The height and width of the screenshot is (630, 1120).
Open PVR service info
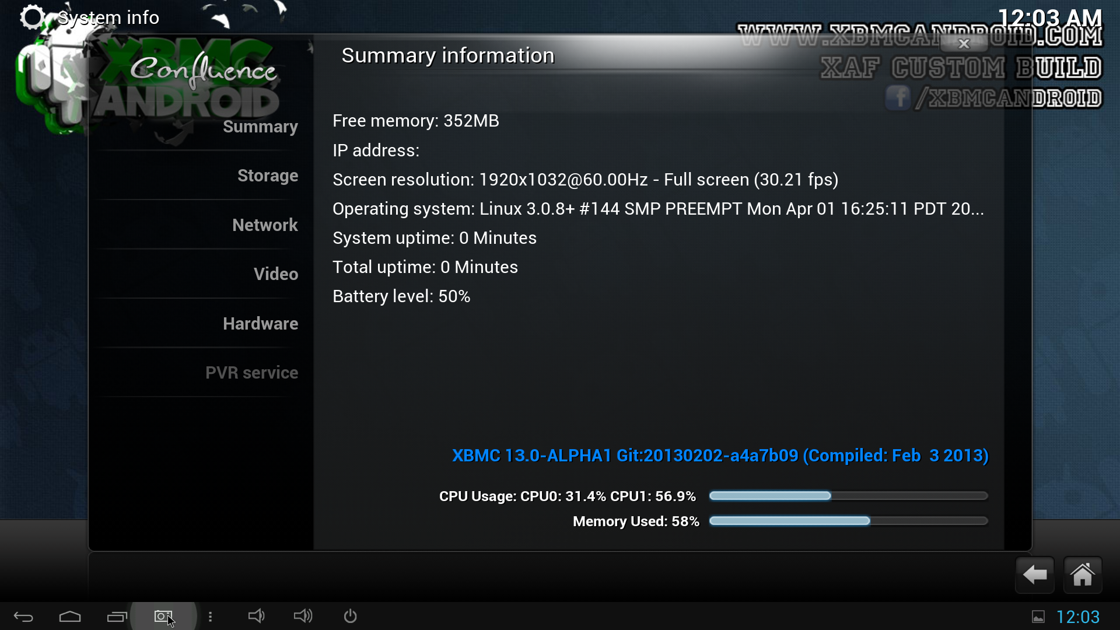coord(251,373)
